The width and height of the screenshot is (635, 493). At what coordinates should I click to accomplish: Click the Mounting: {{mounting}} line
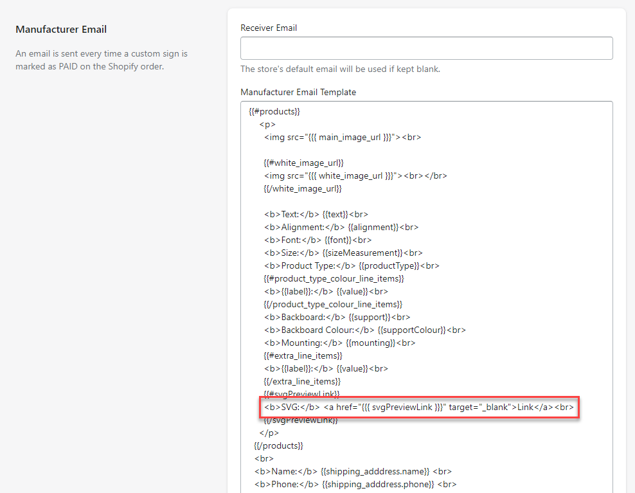coord(339,343)
